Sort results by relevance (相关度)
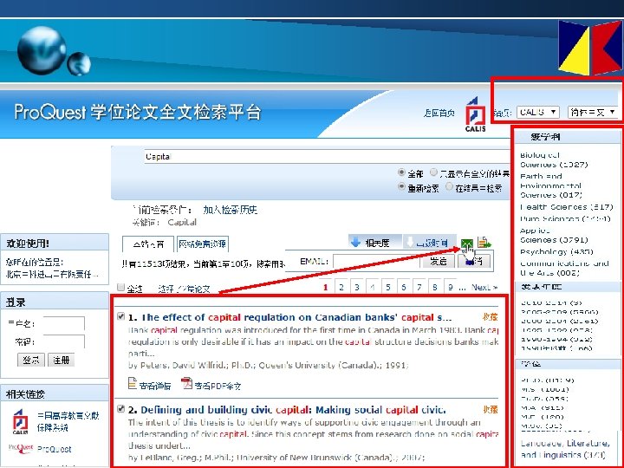The height and width of the screenshot is (468, 624). click(375, 243)
